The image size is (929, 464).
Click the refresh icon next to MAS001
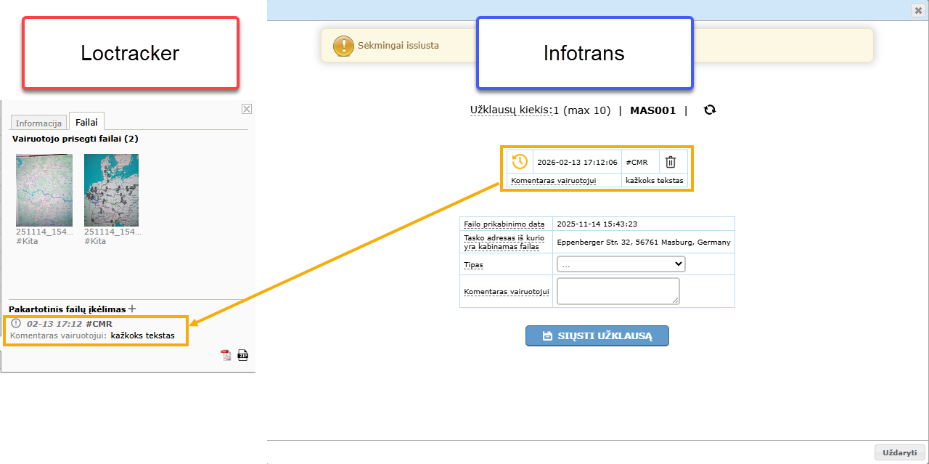710,110
